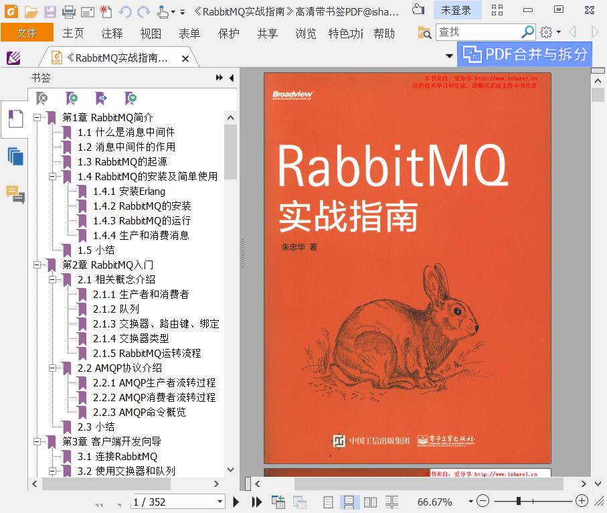Open bookmark 2.1.4 交换器类型
The width and height of the screenshot is (607, 513).
131,339
